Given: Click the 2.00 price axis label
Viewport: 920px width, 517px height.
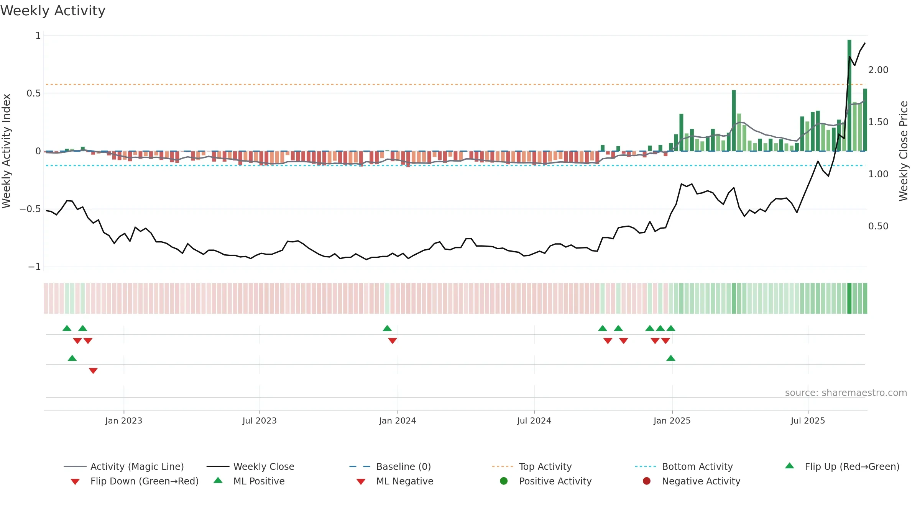Looking at the screenshot, I should (878, 70).
